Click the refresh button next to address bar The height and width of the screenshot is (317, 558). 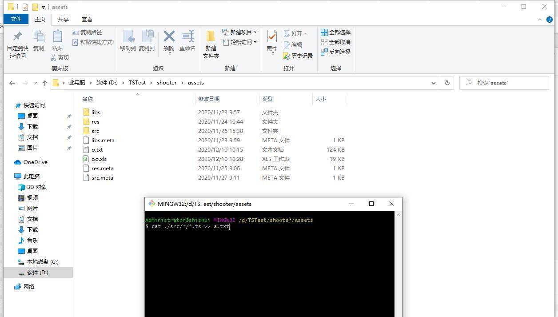point(447,83)
